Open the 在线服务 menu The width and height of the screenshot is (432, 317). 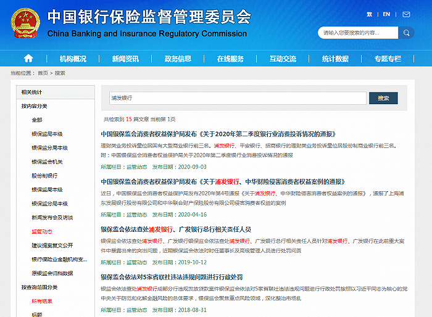[x=230, y=59]
